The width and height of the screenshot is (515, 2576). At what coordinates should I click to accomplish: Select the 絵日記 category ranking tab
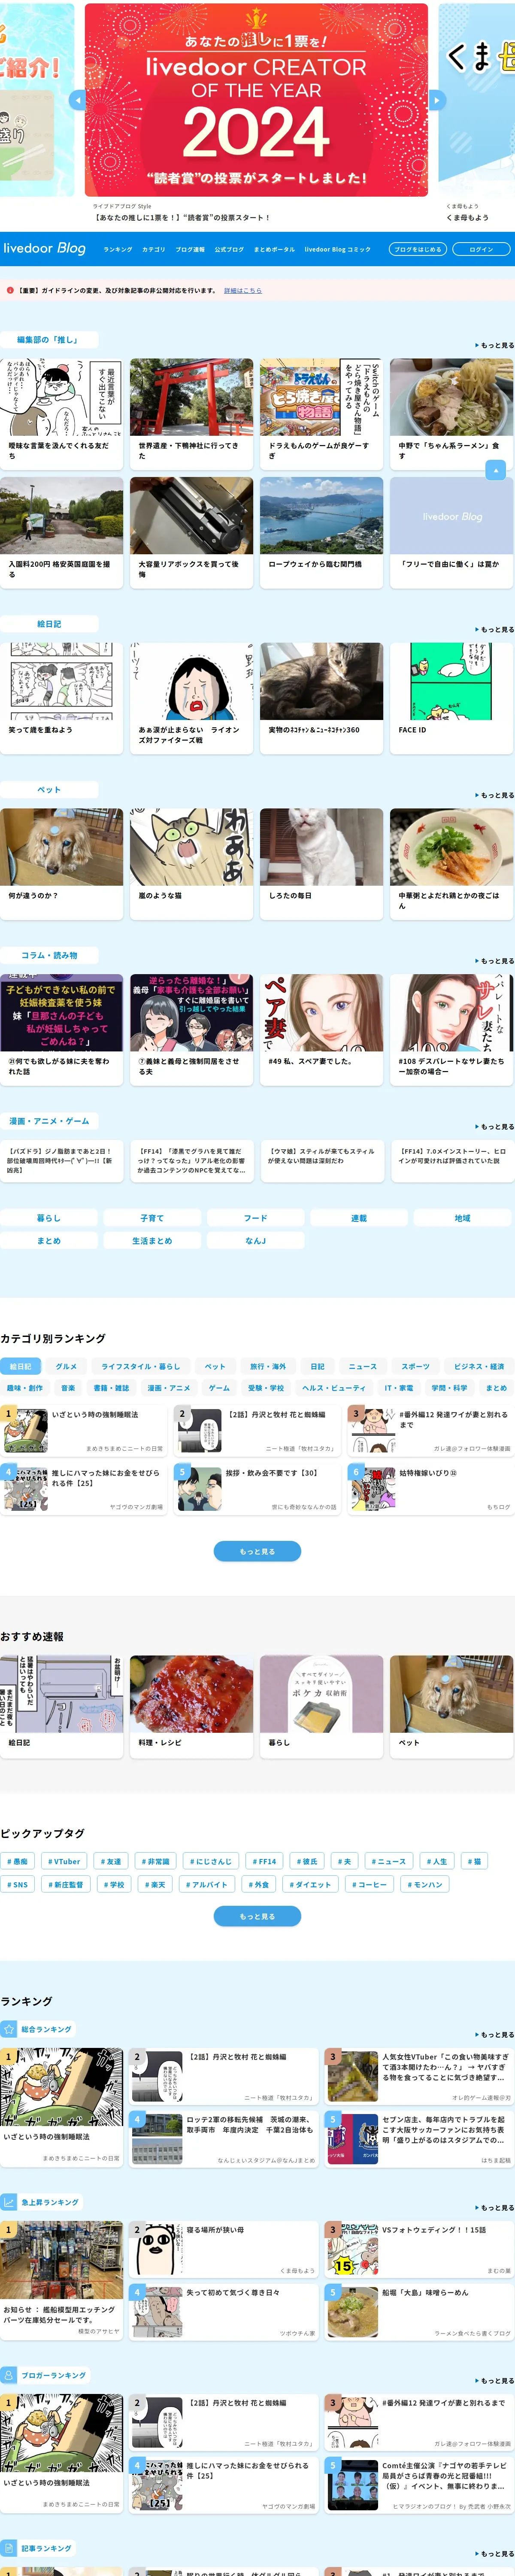pyautogui.click(x=20, y=1366)
